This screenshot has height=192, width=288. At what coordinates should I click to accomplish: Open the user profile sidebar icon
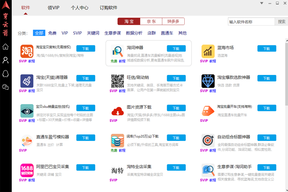[x=5, y=60]
